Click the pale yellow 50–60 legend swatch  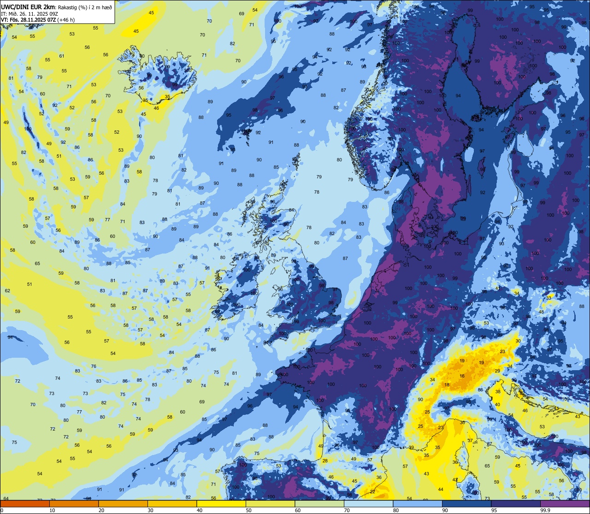pos(270,503)
